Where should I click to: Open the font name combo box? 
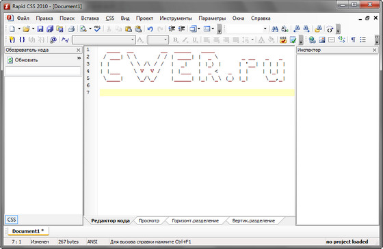coord(104,40)
